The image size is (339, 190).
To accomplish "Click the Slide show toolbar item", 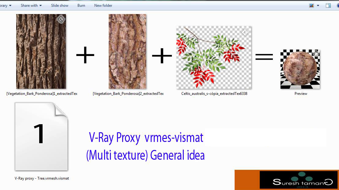I will (x=59, y=5).
